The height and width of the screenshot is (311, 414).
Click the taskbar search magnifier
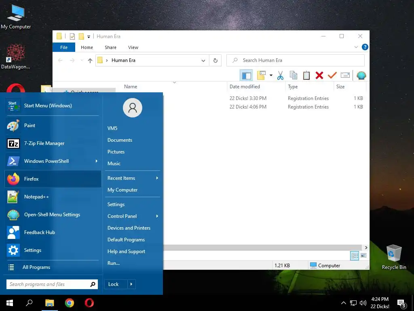[29, 303]
